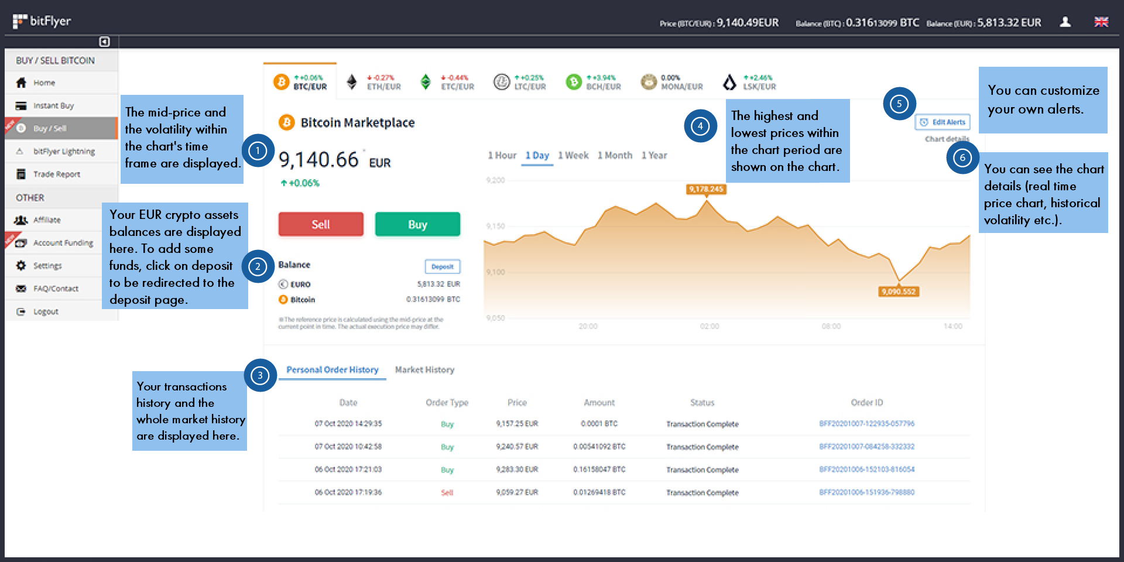Click the user account icon top right
Screen dimensions: 1124x562
coord(1066,21)
